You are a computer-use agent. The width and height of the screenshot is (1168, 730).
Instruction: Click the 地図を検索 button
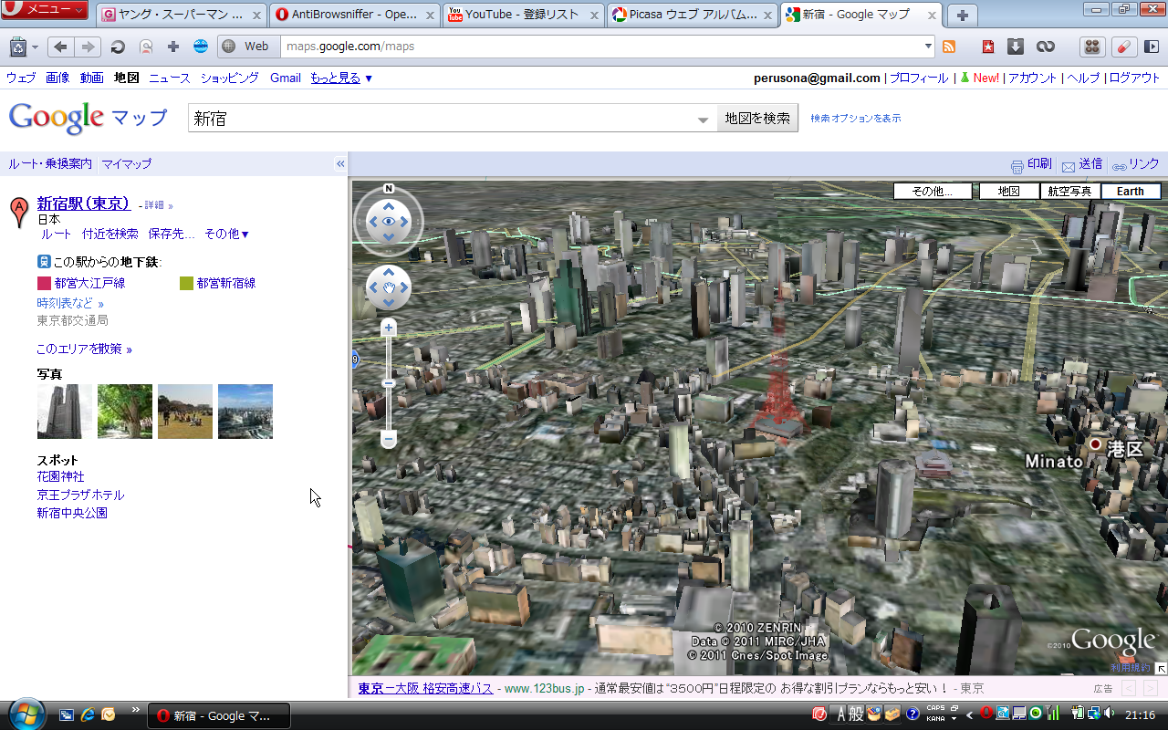(757, 119)
